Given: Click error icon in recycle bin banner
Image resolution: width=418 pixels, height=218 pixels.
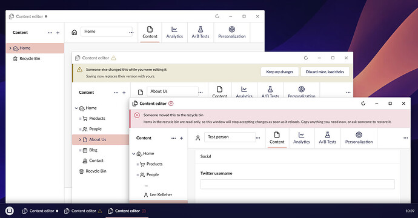Looking at the screenshot, I should click(x=137, y=115).
